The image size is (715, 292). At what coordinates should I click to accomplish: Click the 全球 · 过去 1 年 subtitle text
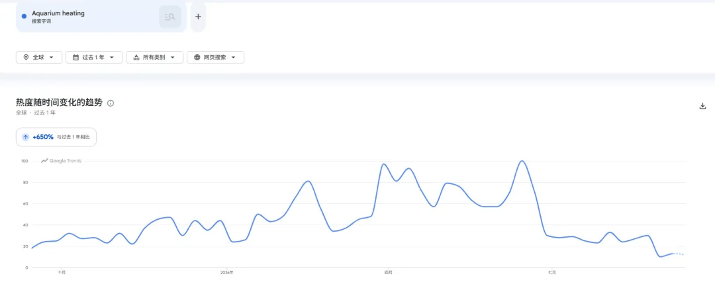click(x=36, y=113)
